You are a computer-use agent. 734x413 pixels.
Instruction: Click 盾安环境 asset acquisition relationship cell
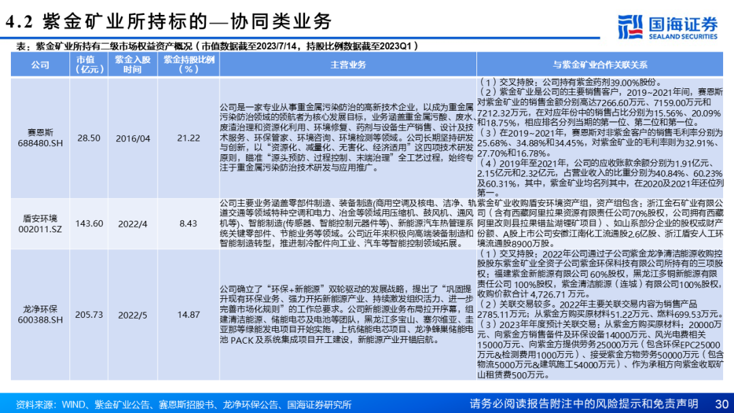pyautogui.click(x=599, y=223)
